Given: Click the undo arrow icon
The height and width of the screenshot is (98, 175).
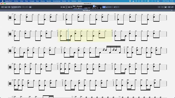Looking at the screenshot, I should click(24, 7).
